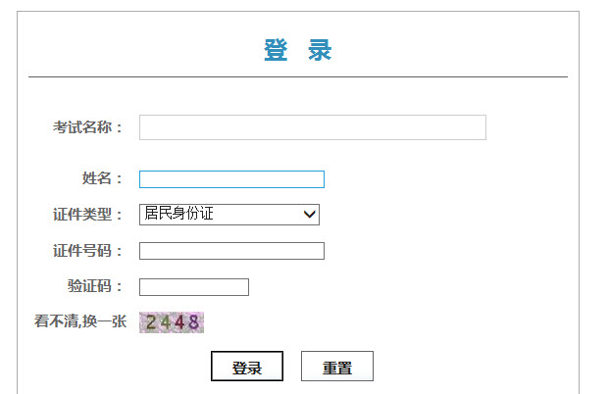Click the 2448 captcha image
Viewport: 609px width, 394px height.
click(172, 321)
